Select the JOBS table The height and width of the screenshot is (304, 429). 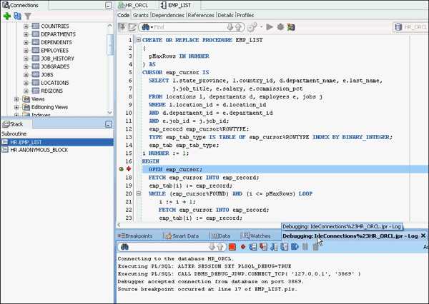47,75
